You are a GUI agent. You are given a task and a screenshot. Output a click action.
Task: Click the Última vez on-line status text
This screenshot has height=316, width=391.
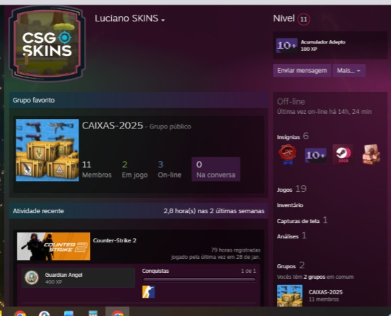coord(324,111)
